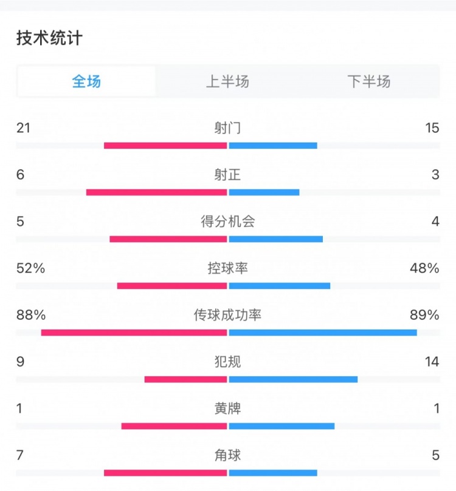Click the 技术统计 heading
Viewport: 456px width, 491px height.
pos(49,38)
